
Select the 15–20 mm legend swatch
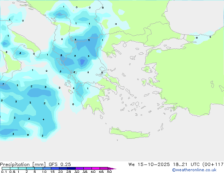tap(55, 168)
